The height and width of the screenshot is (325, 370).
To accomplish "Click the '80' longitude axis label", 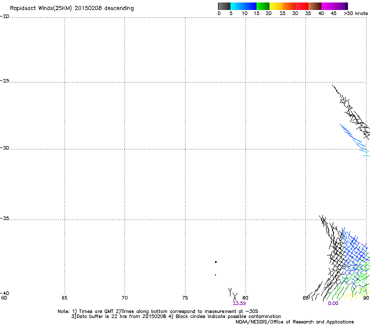I will (x=245, y=298).
